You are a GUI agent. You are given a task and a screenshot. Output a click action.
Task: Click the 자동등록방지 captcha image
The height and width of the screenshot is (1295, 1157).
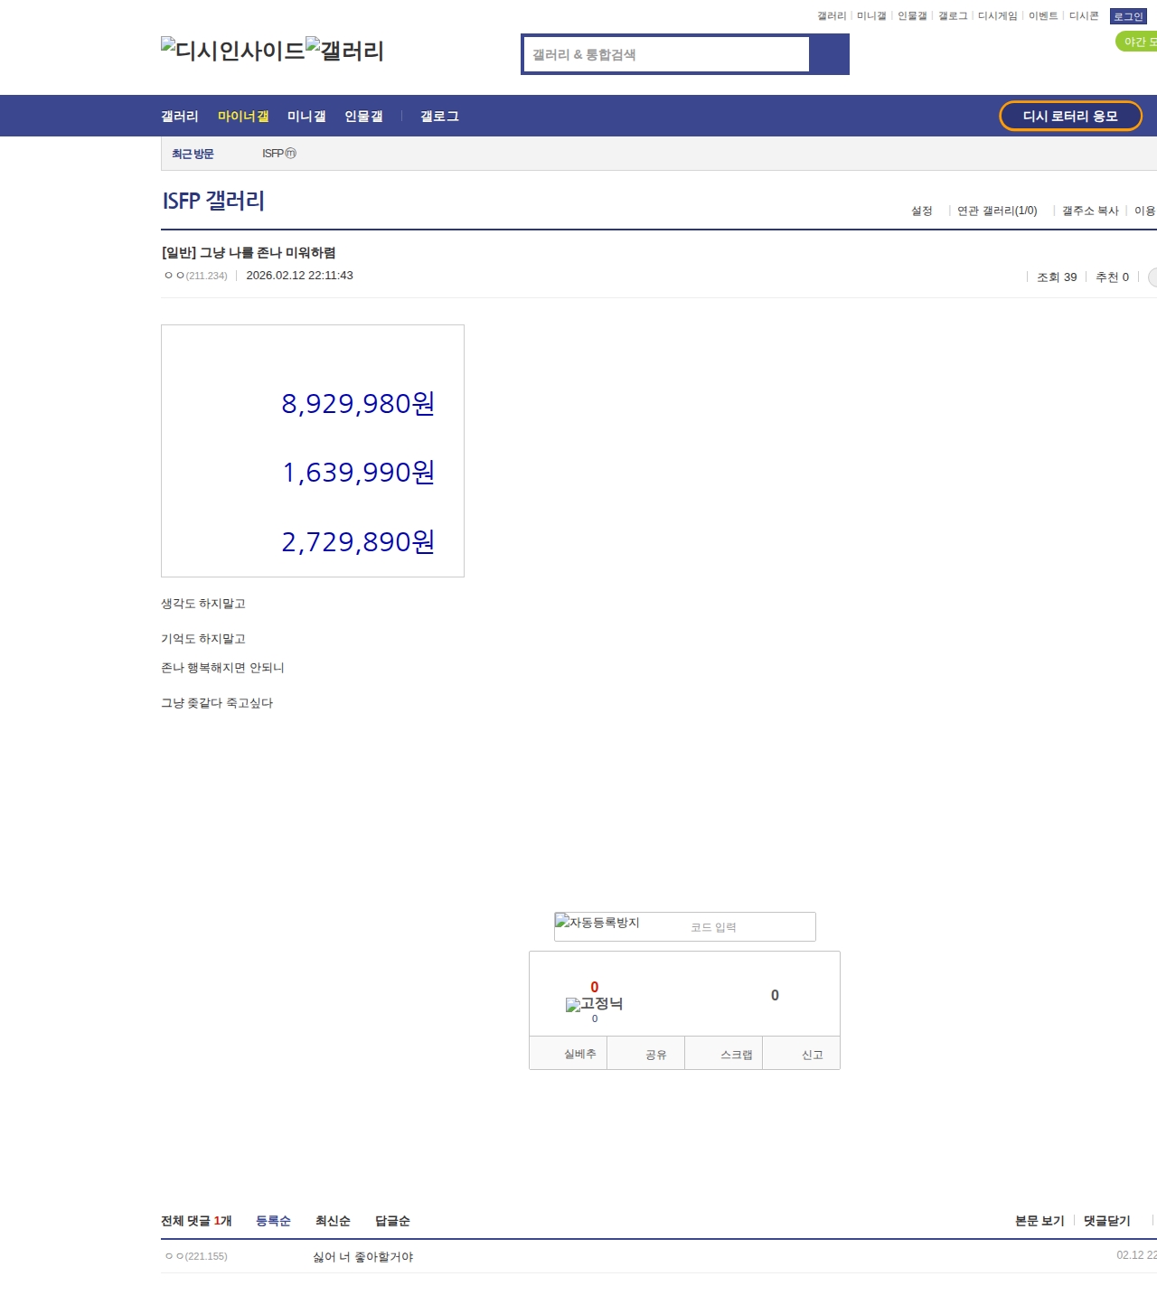tap(597, 923)
